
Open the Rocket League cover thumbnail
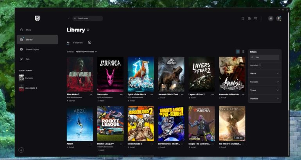click(x=110, y=124)
